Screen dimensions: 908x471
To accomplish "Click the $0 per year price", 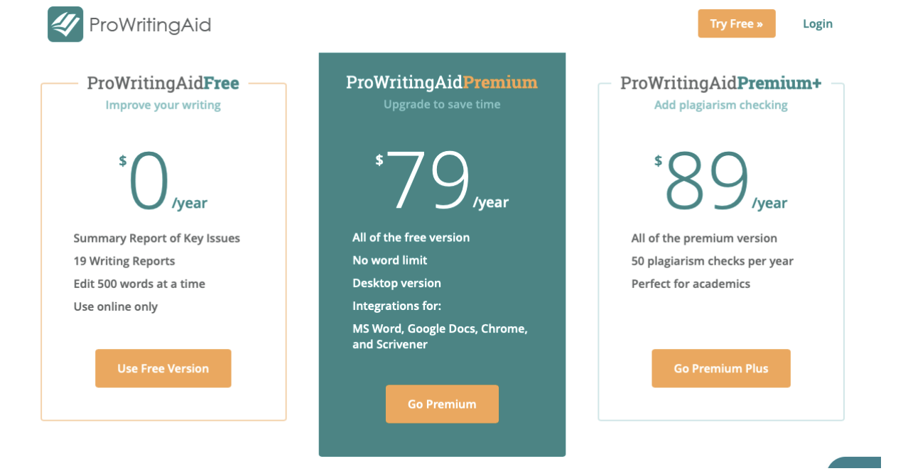I will 163,182.
